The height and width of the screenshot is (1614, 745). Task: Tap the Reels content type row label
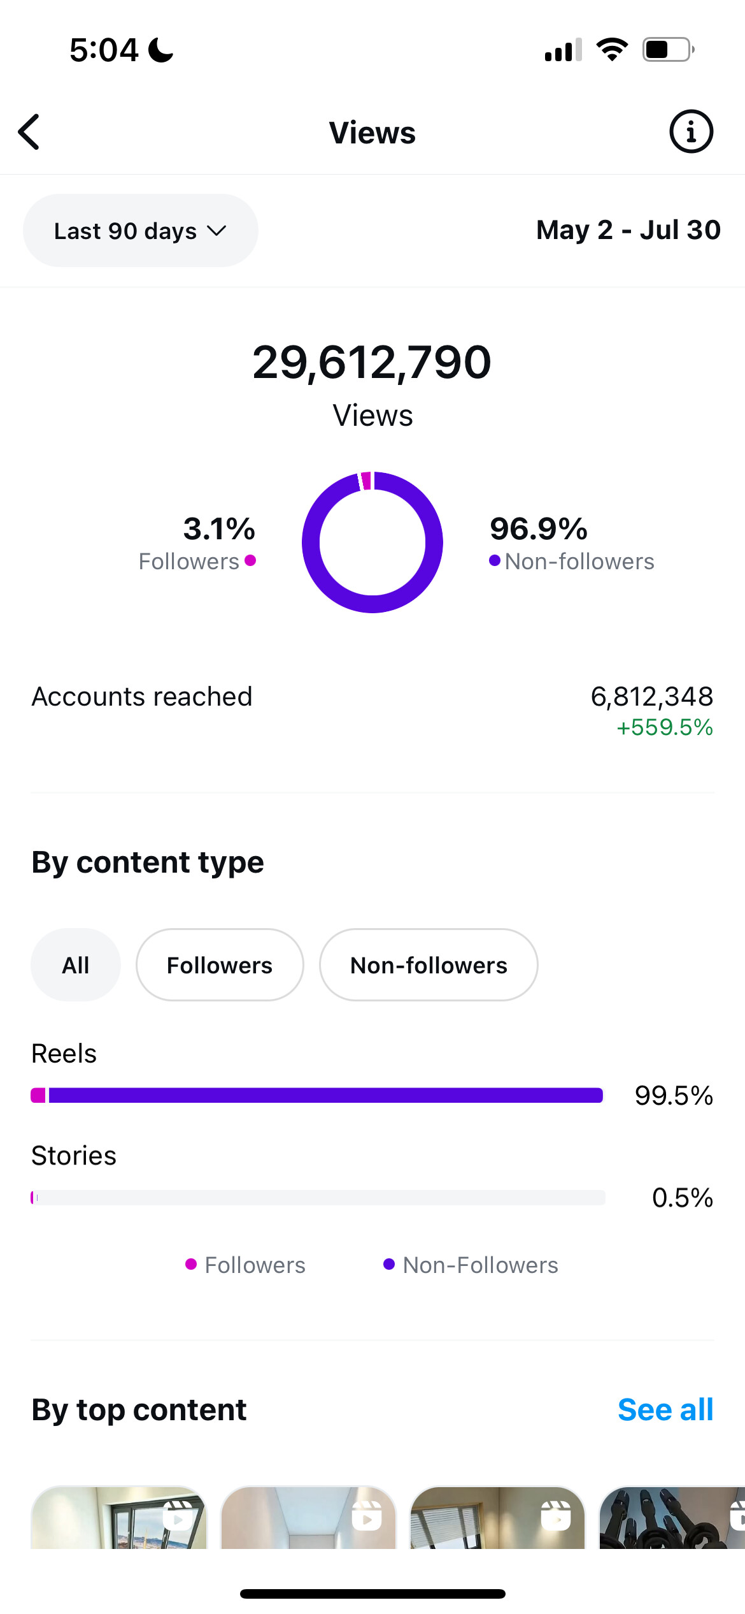coord(64,1054)
